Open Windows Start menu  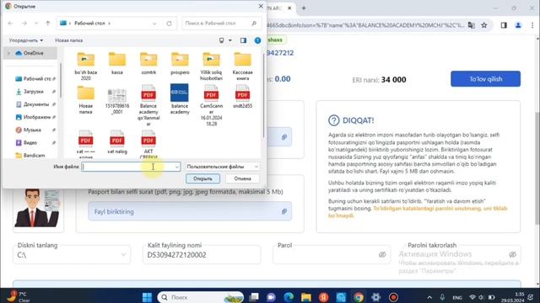click(x=147, y=297)
